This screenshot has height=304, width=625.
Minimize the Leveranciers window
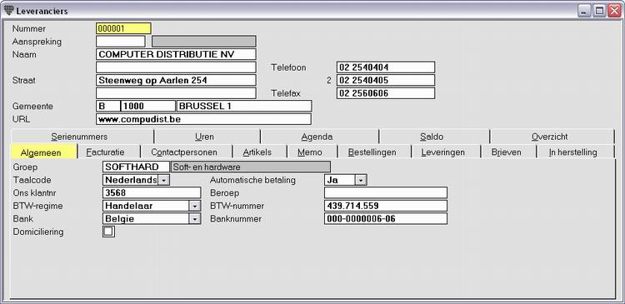[584, 11]
